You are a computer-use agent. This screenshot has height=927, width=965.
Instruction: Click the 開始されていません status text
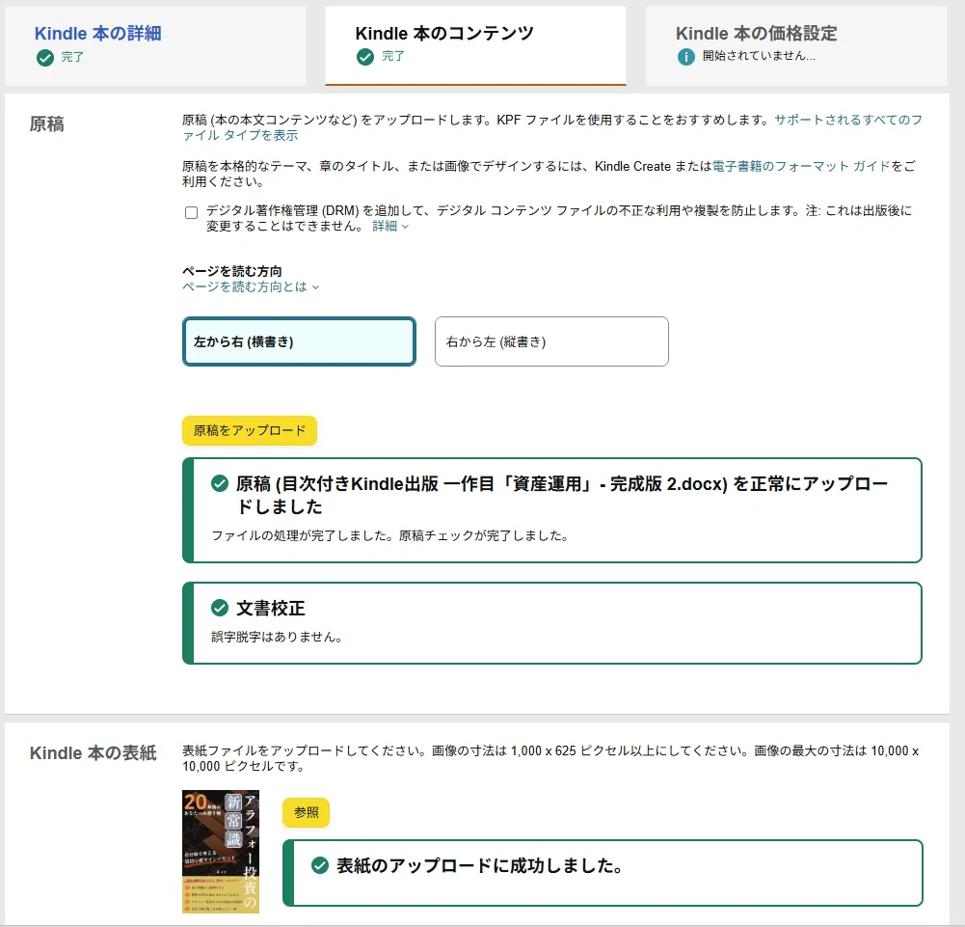(x=759, y=56)
